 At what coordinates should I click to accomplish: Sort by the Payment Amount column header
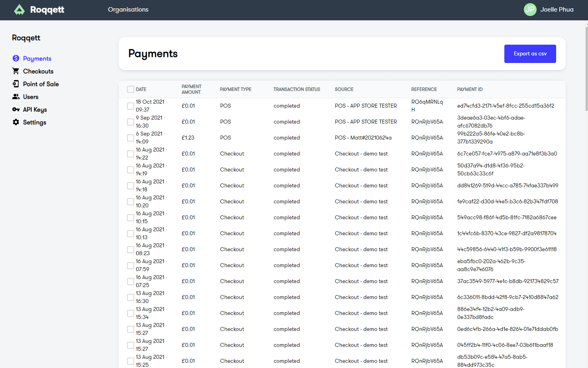point(192,89)
